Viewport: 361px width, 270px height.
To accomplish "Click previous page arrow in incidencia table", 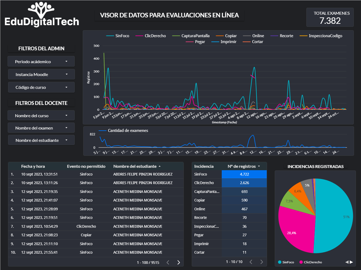I will (x=251, y=262).
